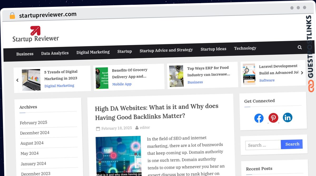Click the laptop chart thumbnail
This screenshot has height=176, width=316.
click(31, 80)
